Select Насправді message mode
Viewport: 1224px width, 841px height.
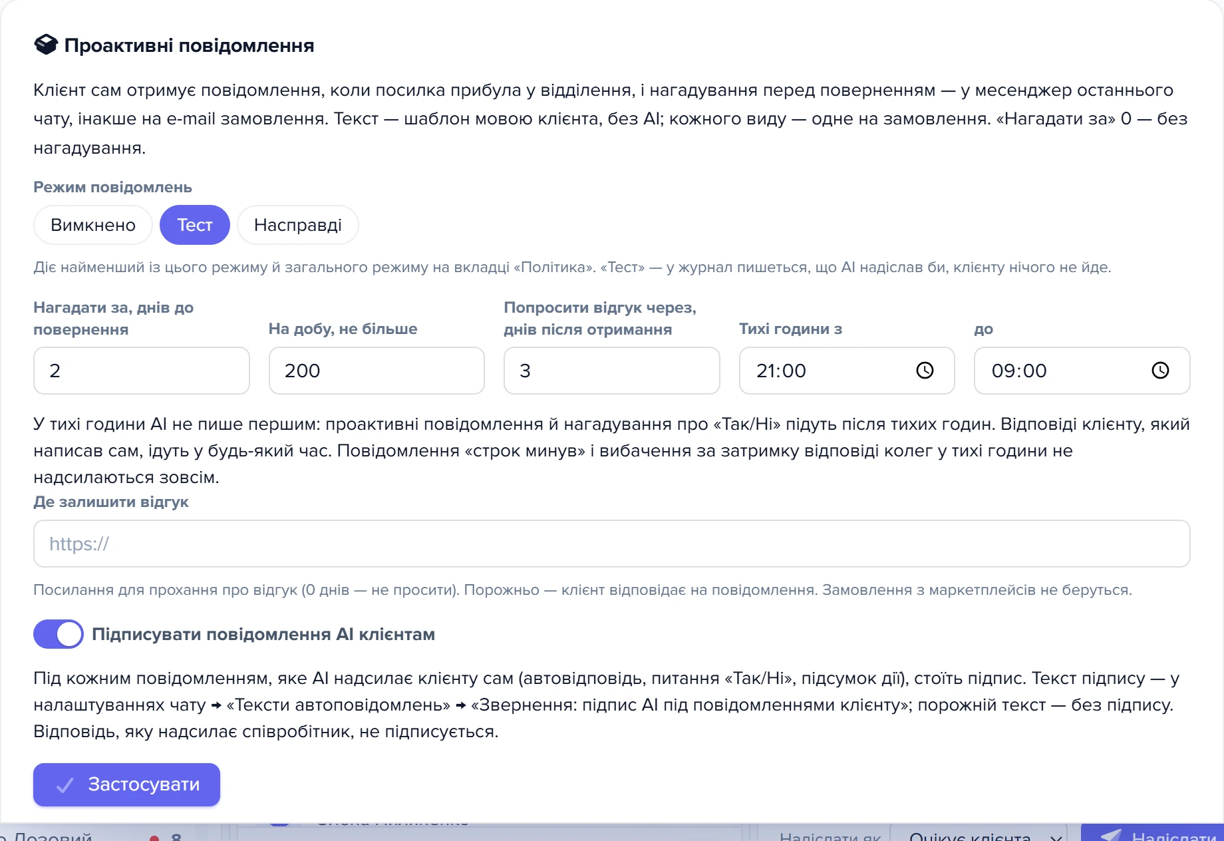pos(298,225)
